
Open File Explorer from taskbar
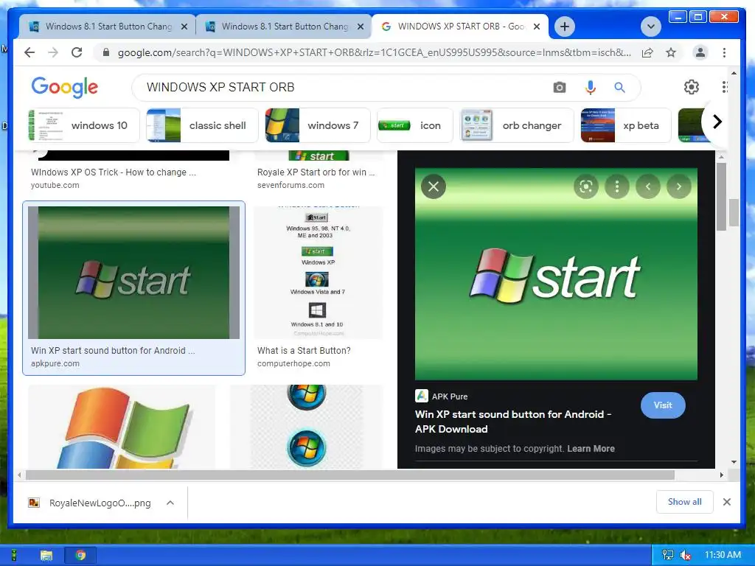pyautogui.click(x=46, y=556)
